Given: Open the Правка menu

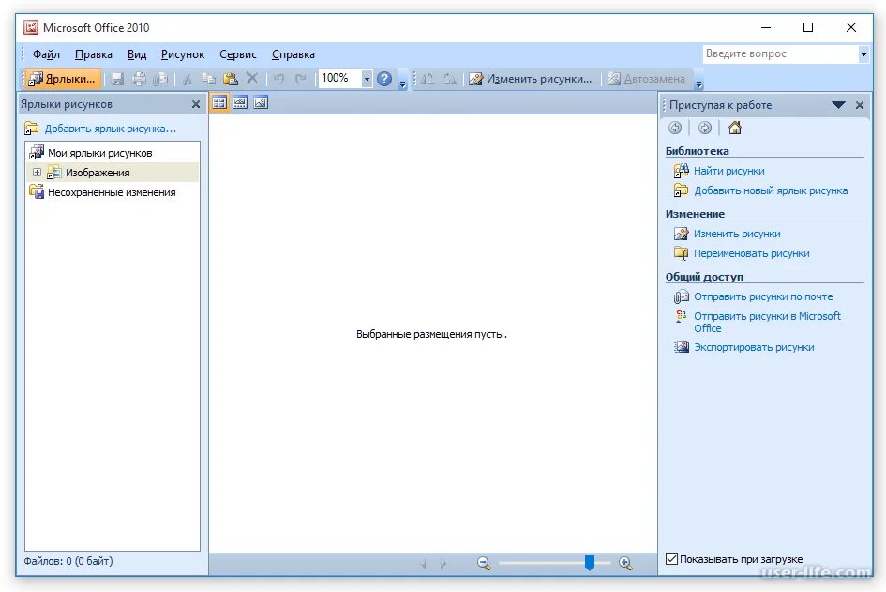Looking at the screenshot, I should coord(93,54).
